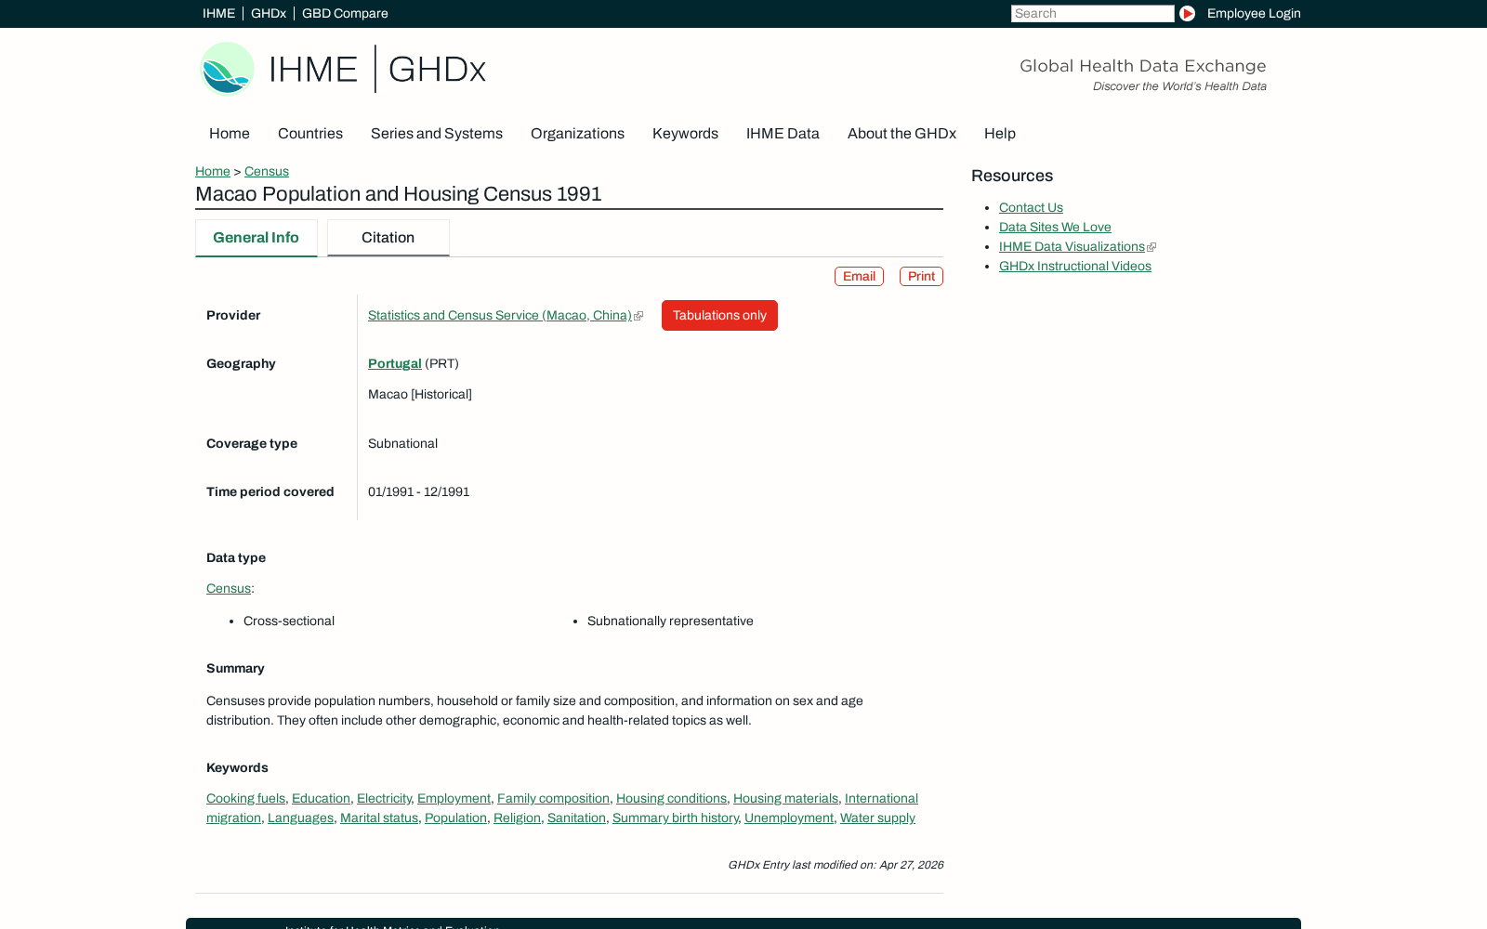Image resolution: width=1487 pixels, height=929 pixels.
Task: Select the Subnationally representative bullet text
Action: pyautogui.click(x=670, y=622)
